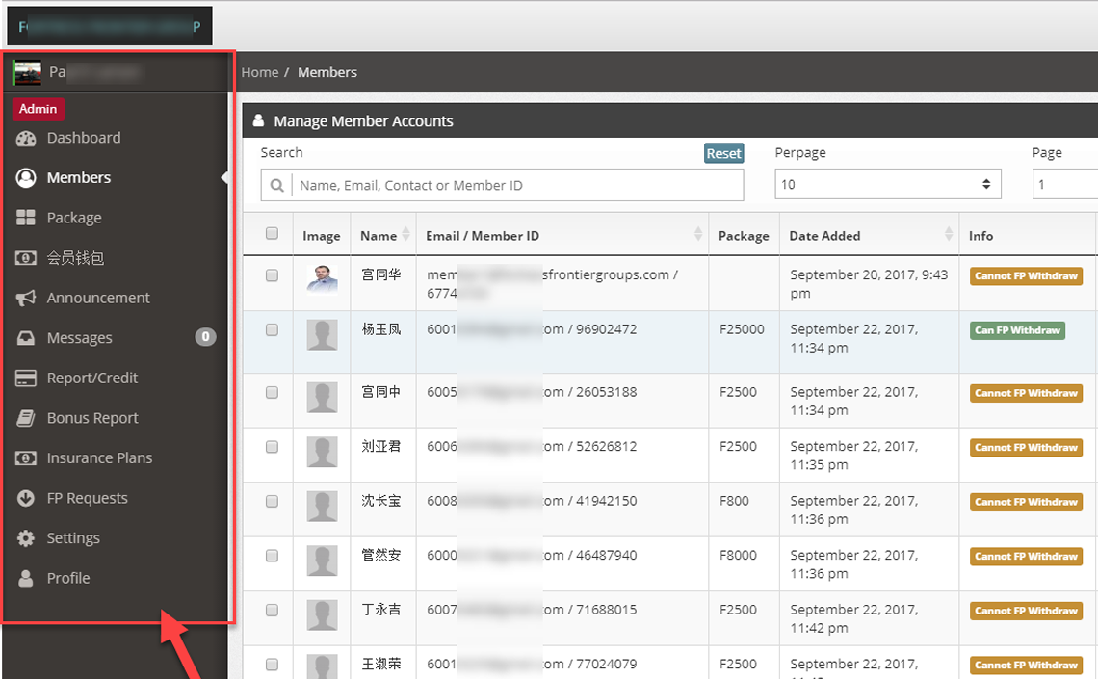Click the site logo at top left
Image resolution: width=1098 pixels, height=679 pixels.
point(109,26)
